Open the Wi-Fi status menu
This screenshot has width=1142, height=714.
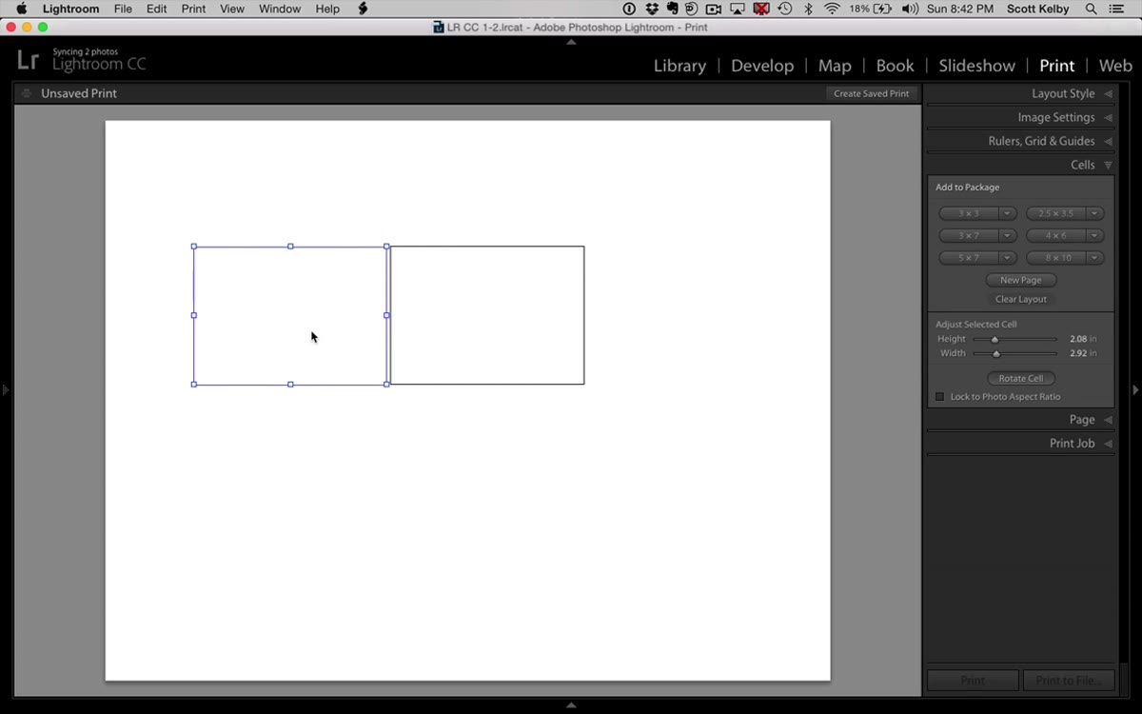pyautogui.click(x=832, y=9)
